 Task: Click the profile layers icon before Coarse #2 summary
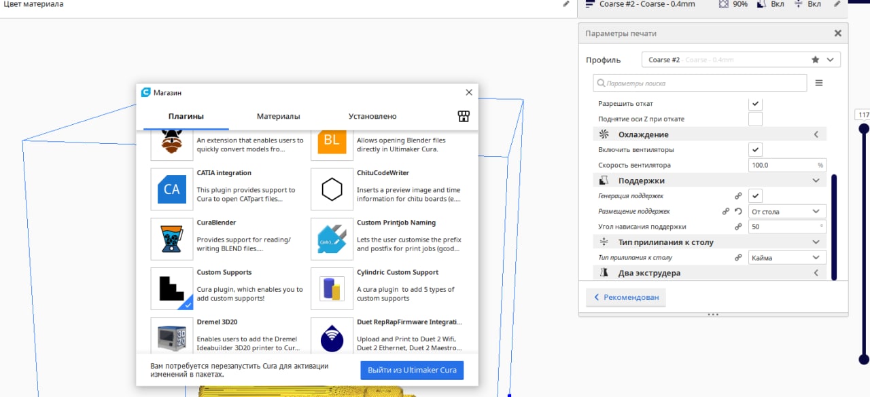589,4
